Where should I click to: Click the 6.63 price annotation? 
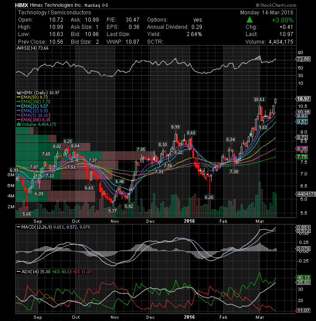89,188
